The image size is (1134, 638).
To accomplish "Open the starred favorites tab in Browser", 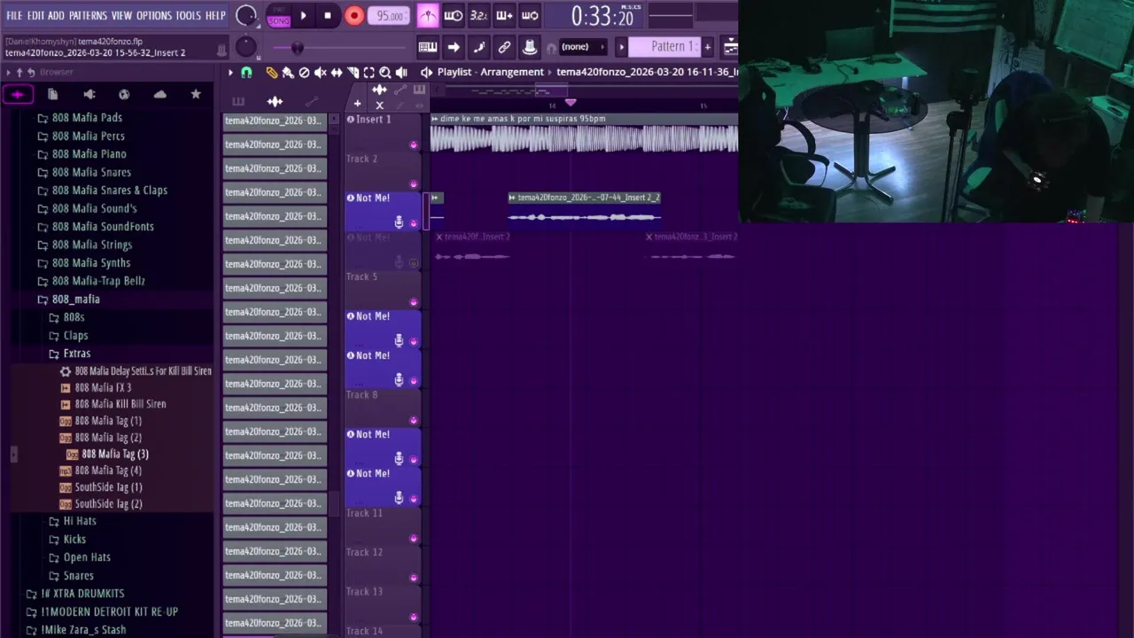I will pos(196,94).
